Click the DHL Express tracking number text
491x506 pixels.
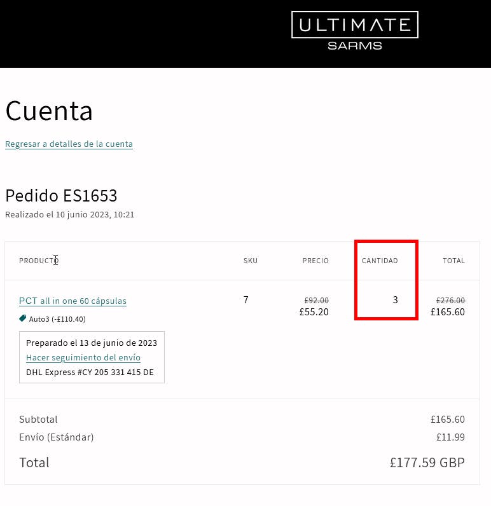tap(90, 373)
